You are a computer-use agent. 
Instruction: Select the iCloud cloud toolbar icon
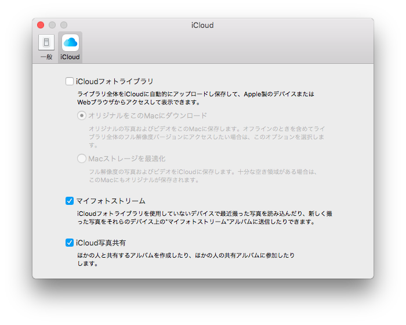[x=70, y=43]
